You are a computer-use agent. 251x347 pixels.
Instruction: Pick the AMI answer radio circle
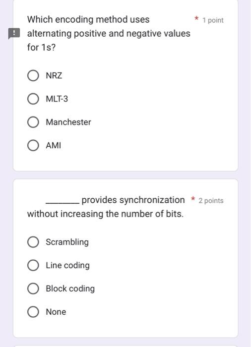pos(33,145)
